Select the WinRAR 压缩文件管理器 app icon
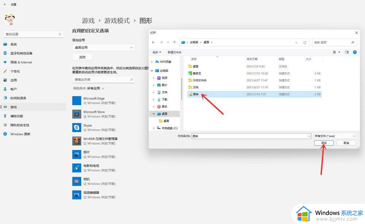This screenshot has height=224, width=365. pyautogui.click(x=77, y=141)
